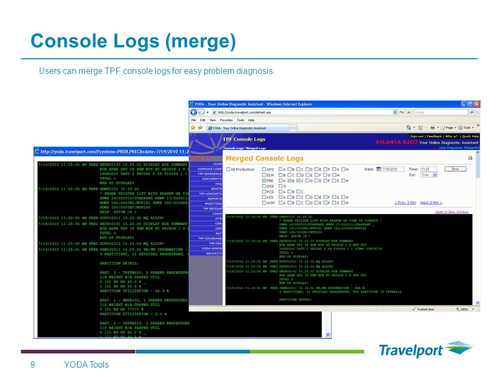Open the Tools toolbar dropdown arrow
Viewport: 503px width, 377px height.
pos(473,128)
